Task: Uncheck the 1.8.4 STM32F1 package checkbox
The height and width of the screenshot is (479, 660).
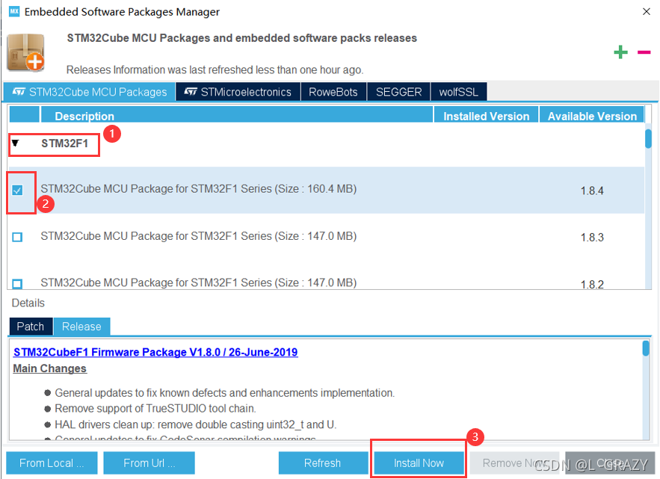Action: point(17,191)
